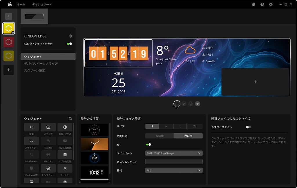
Task: Add the Twitchチャット widget
Action: coord(31,154)
